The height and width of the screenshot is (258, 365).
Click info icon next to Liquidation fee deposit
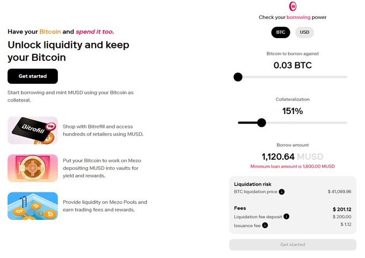(x=286, y=217)
